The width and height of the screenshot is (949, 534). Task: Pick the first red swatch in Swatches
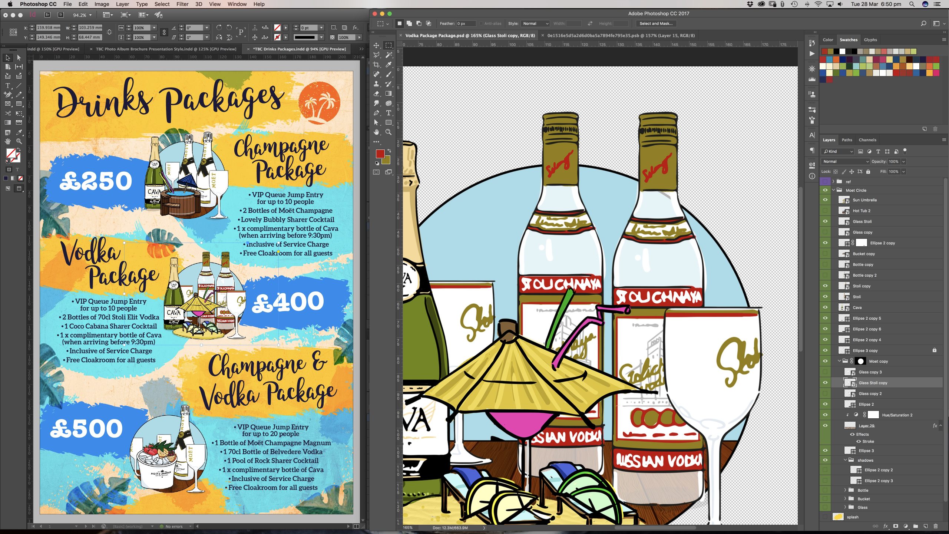point(824,51)
